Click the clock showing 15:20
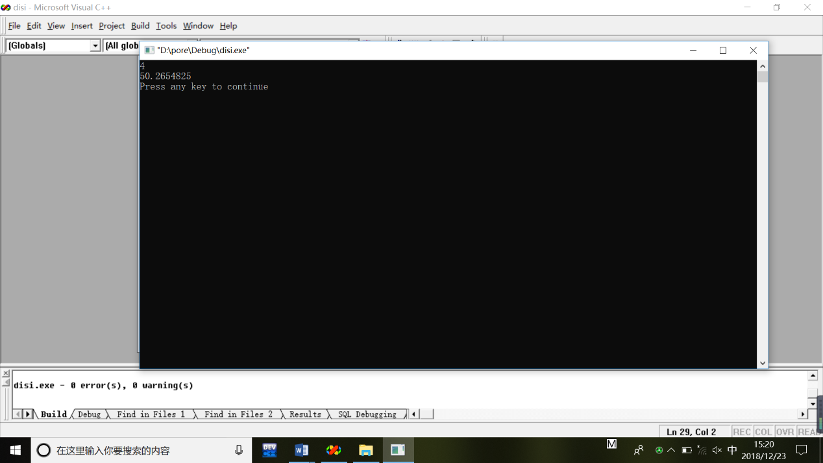 (x=764, y=450)
